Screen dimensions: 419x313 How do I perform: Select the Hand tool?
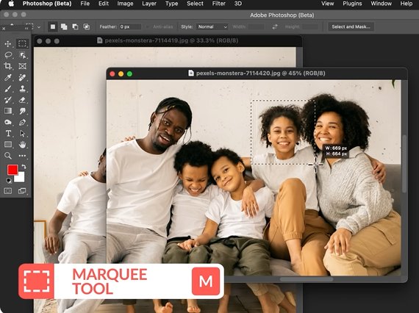pos(23,145)
